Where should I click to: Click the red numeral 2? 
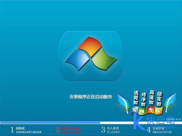tap(58, 130)
